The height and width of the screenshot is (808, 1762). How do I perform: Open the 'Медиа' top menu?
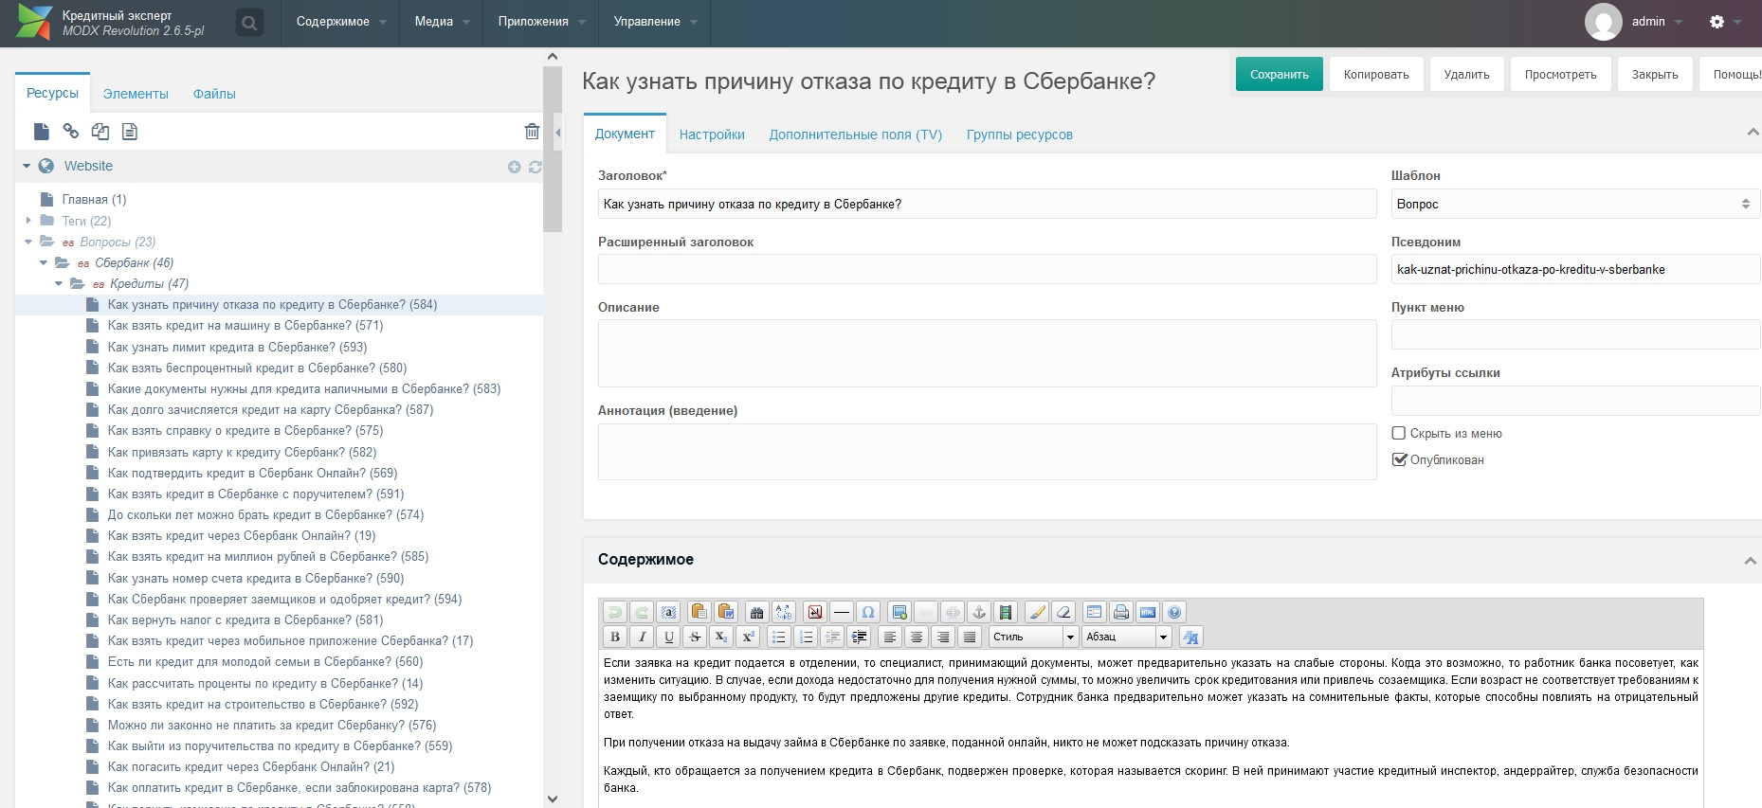tap(442, 22)
